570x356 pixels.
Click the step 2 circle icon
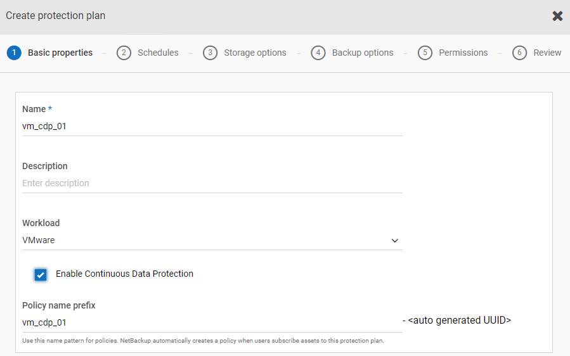tap(124, 53)
